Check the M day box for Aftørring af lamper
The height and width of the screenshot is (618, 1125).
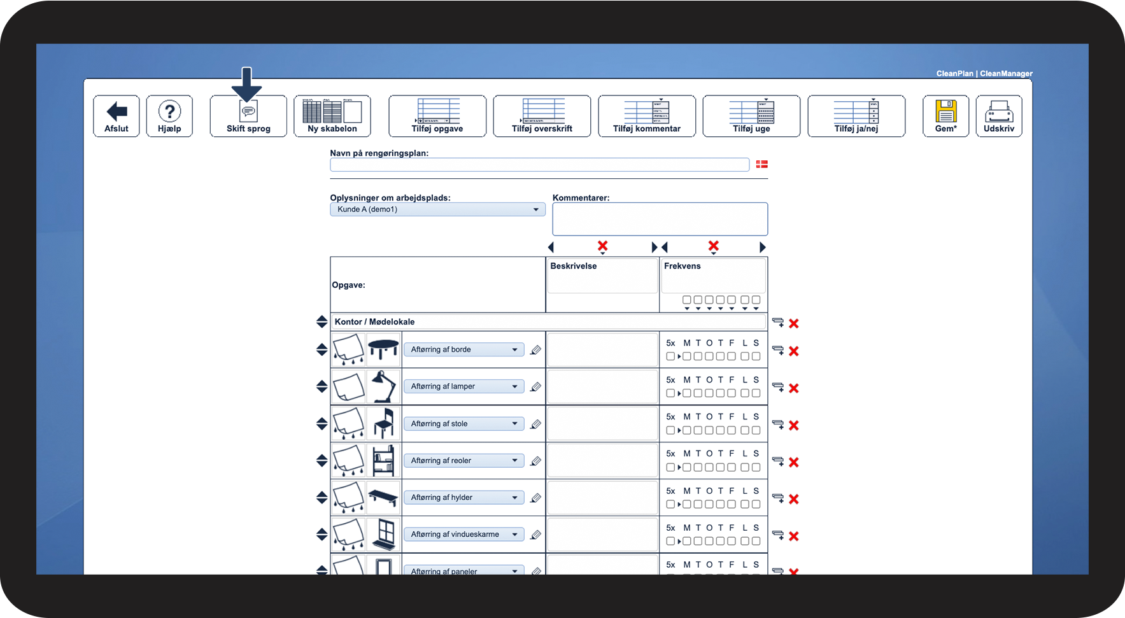[687, 393]
